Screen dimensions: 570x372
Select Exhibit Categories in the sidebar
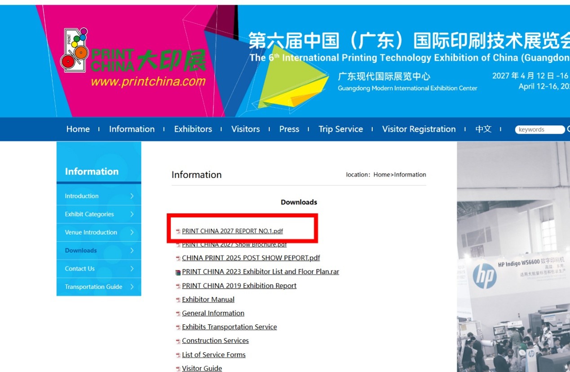pyautogui.click(x=89, y=214)
